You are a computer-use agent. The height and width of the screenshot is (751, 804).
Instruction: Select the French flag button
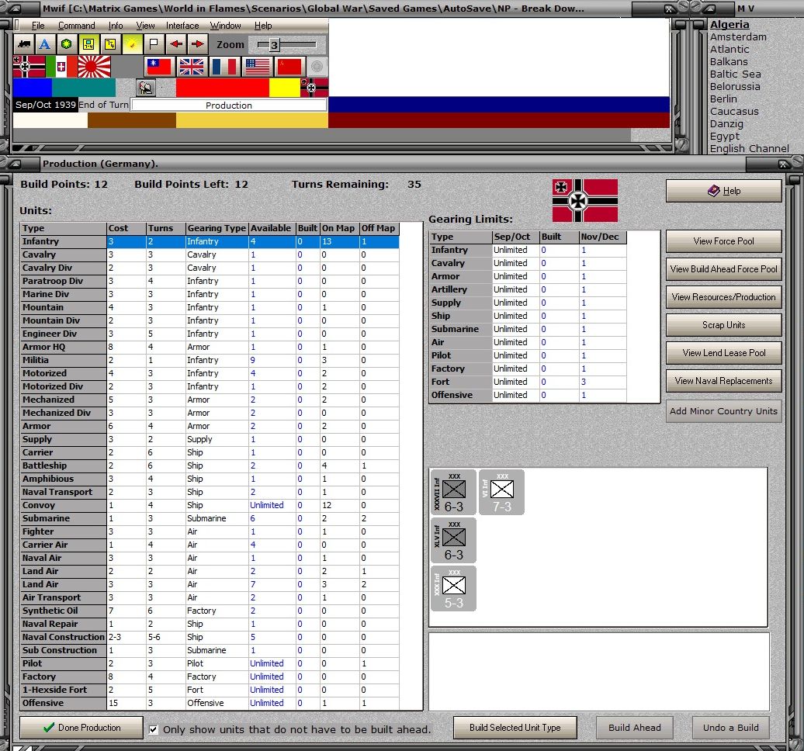point(224,67)
